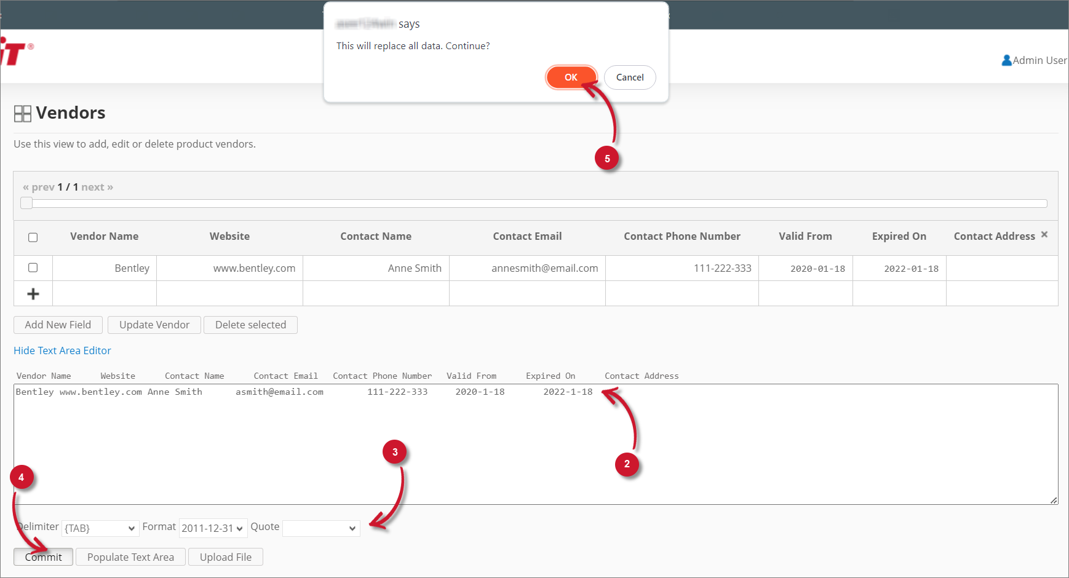
Task: Sort by Vendor Name column header
Action: tap(104, 237)
